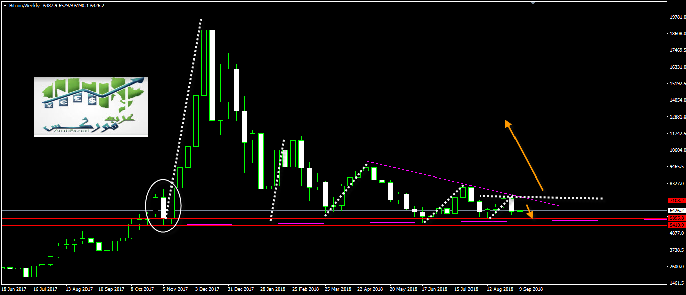
Task: Click the 16331.0 price scale label
Action: (677, 67)
